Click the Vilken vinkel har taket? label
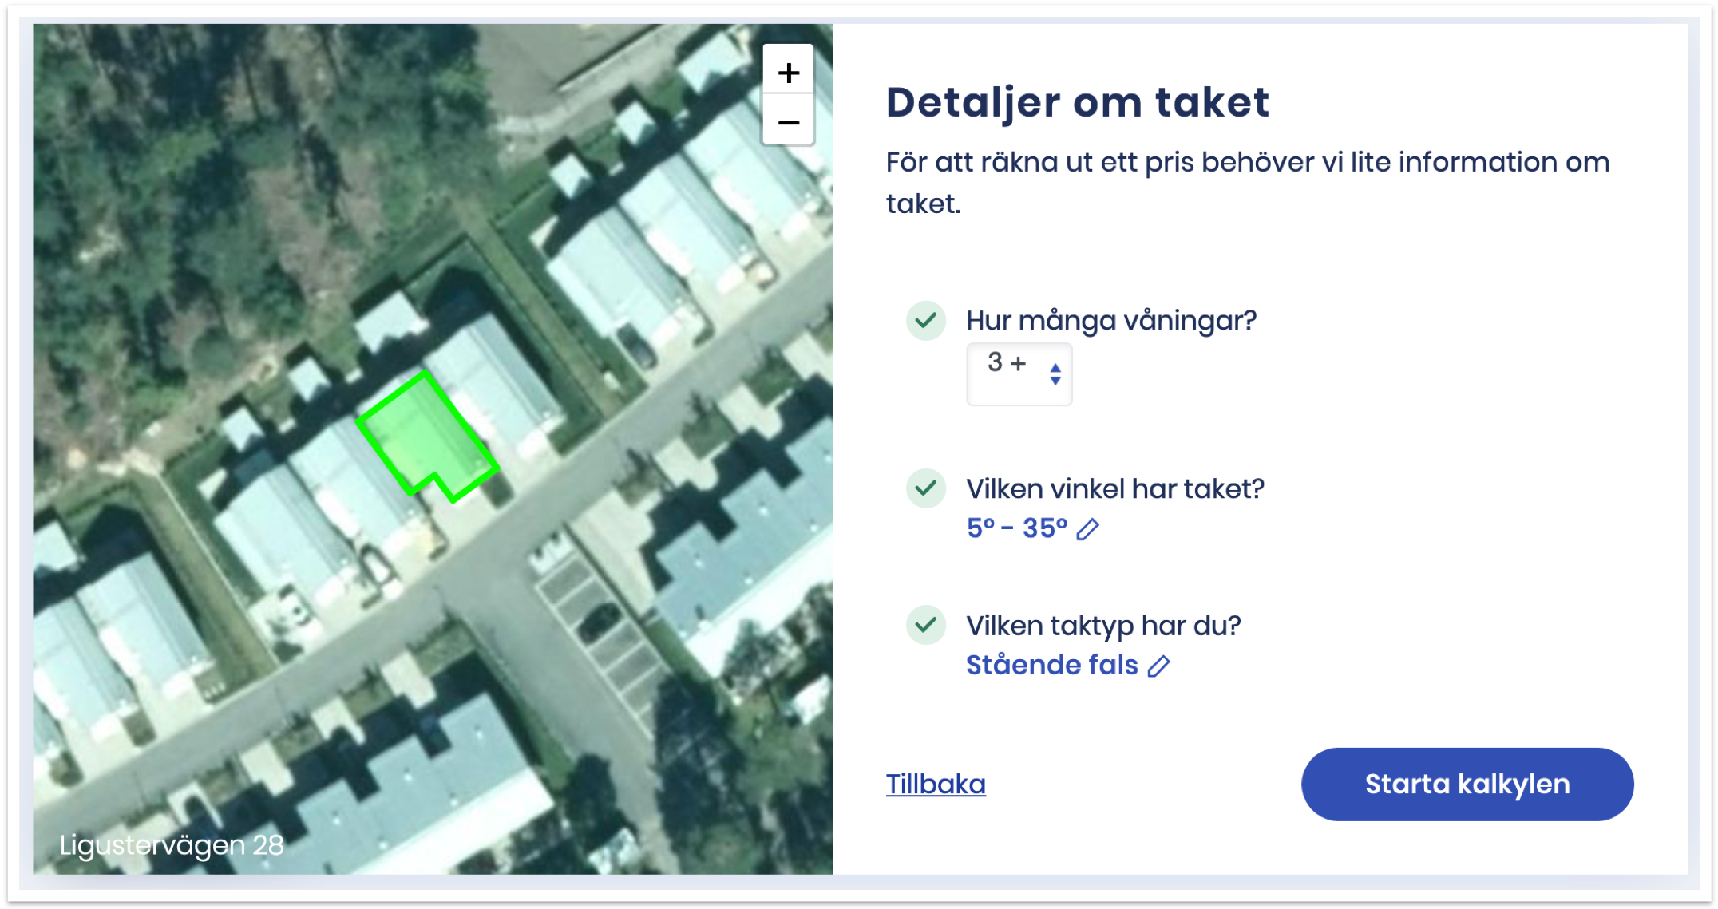Viewport: 1718px width, 909px height. click(x=1114, y=488)
